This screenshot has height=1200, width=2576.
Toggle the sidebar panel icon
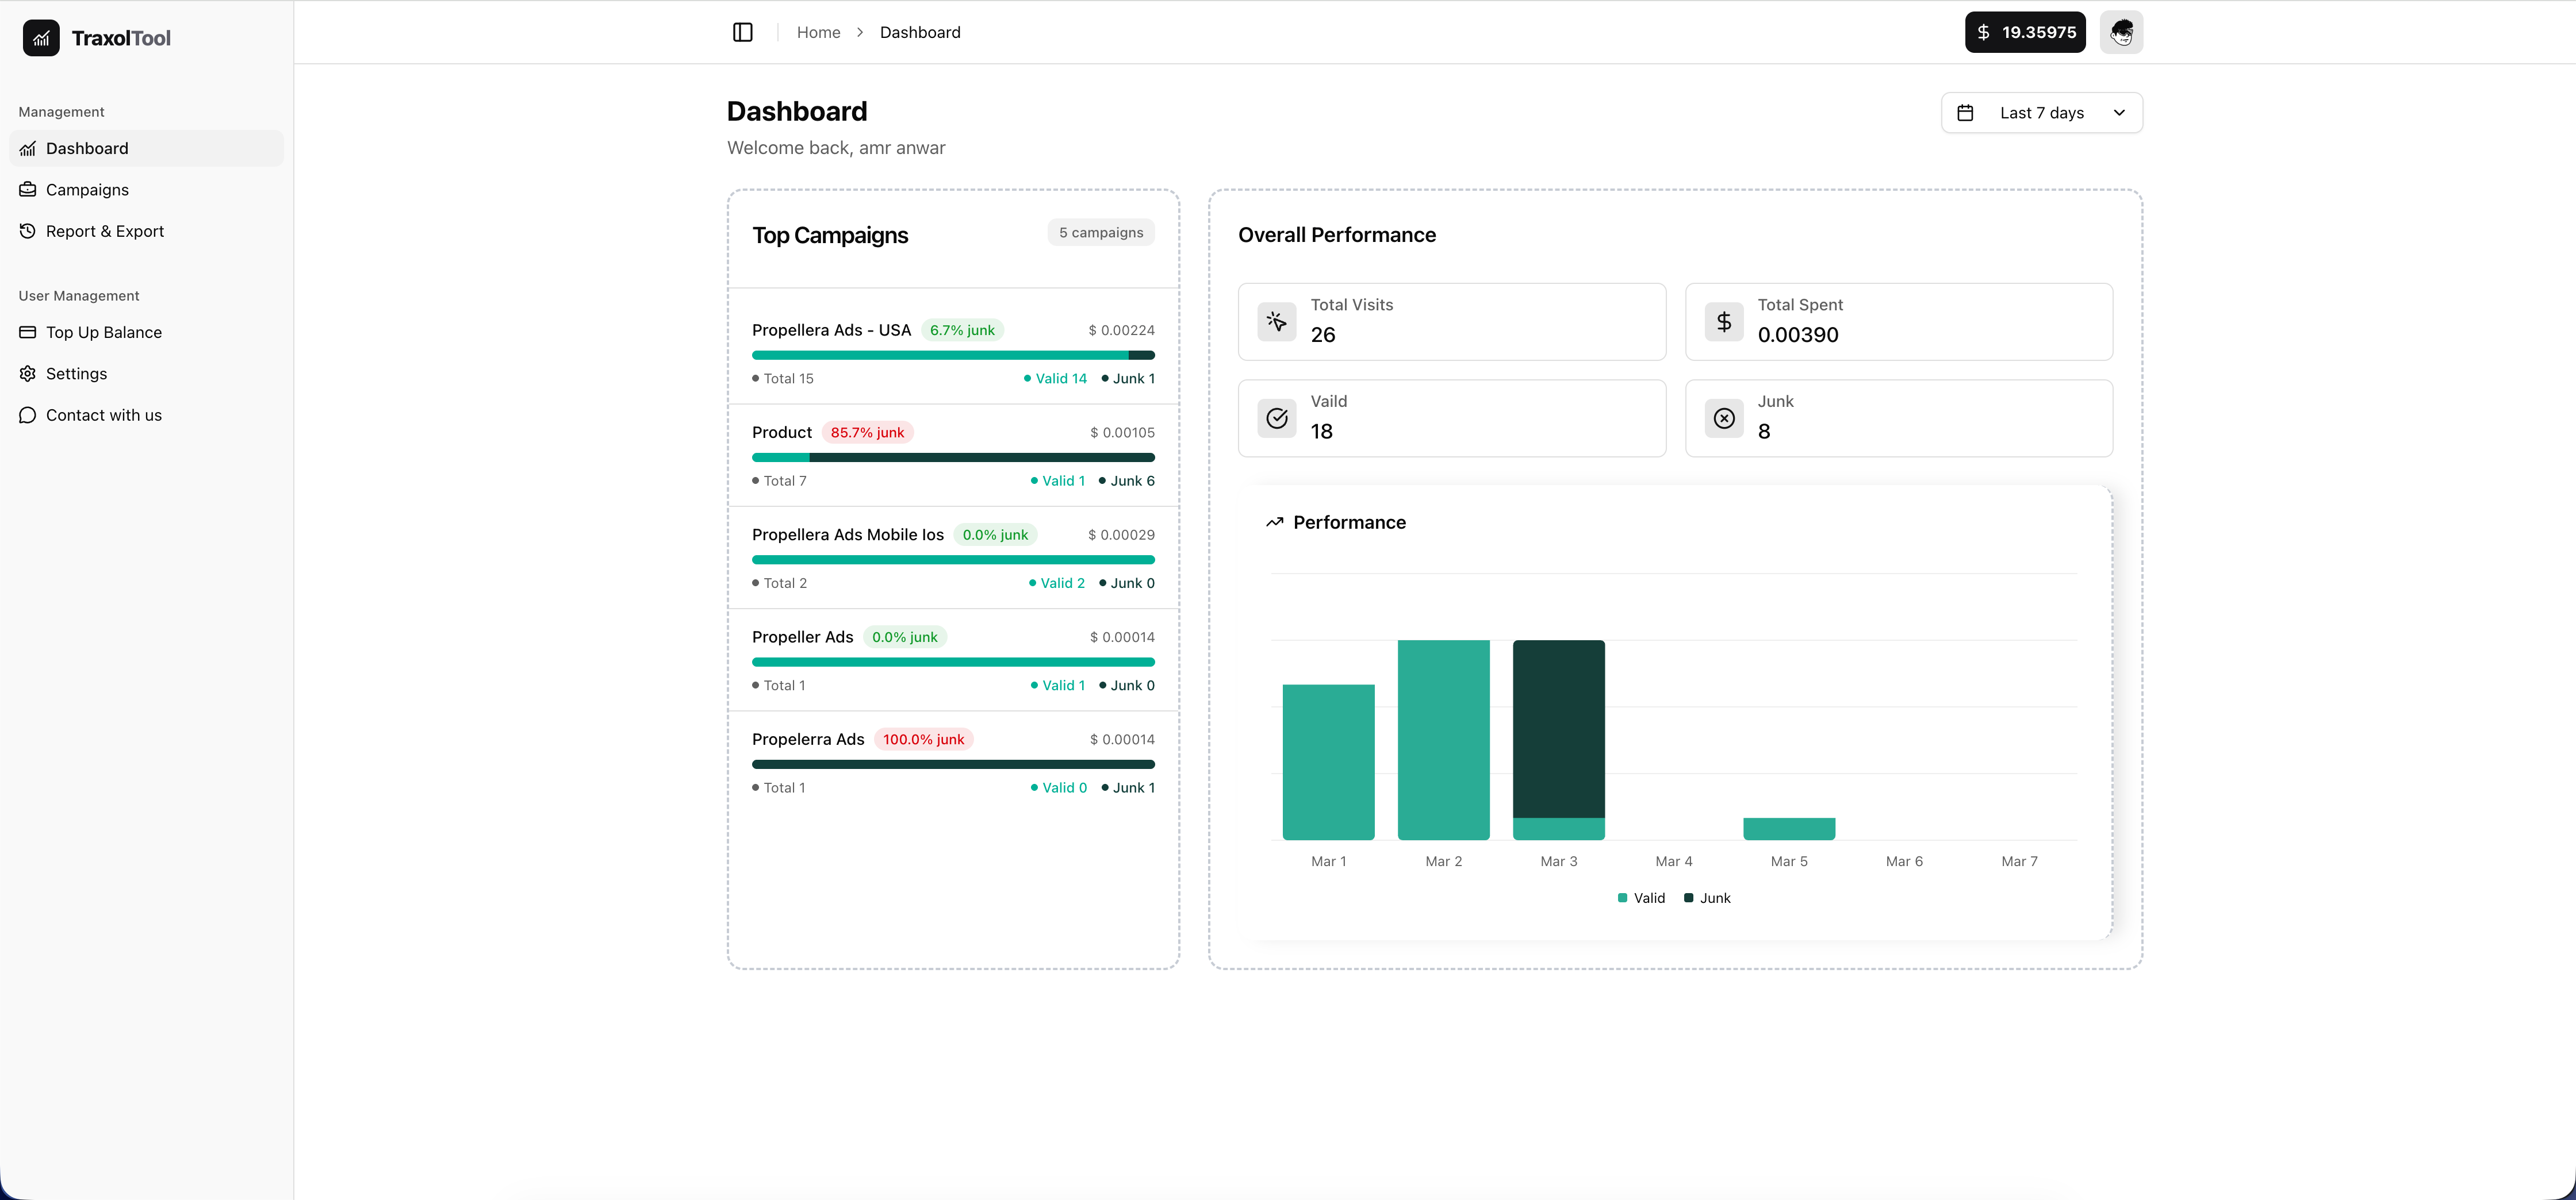(x=742, y=32)
